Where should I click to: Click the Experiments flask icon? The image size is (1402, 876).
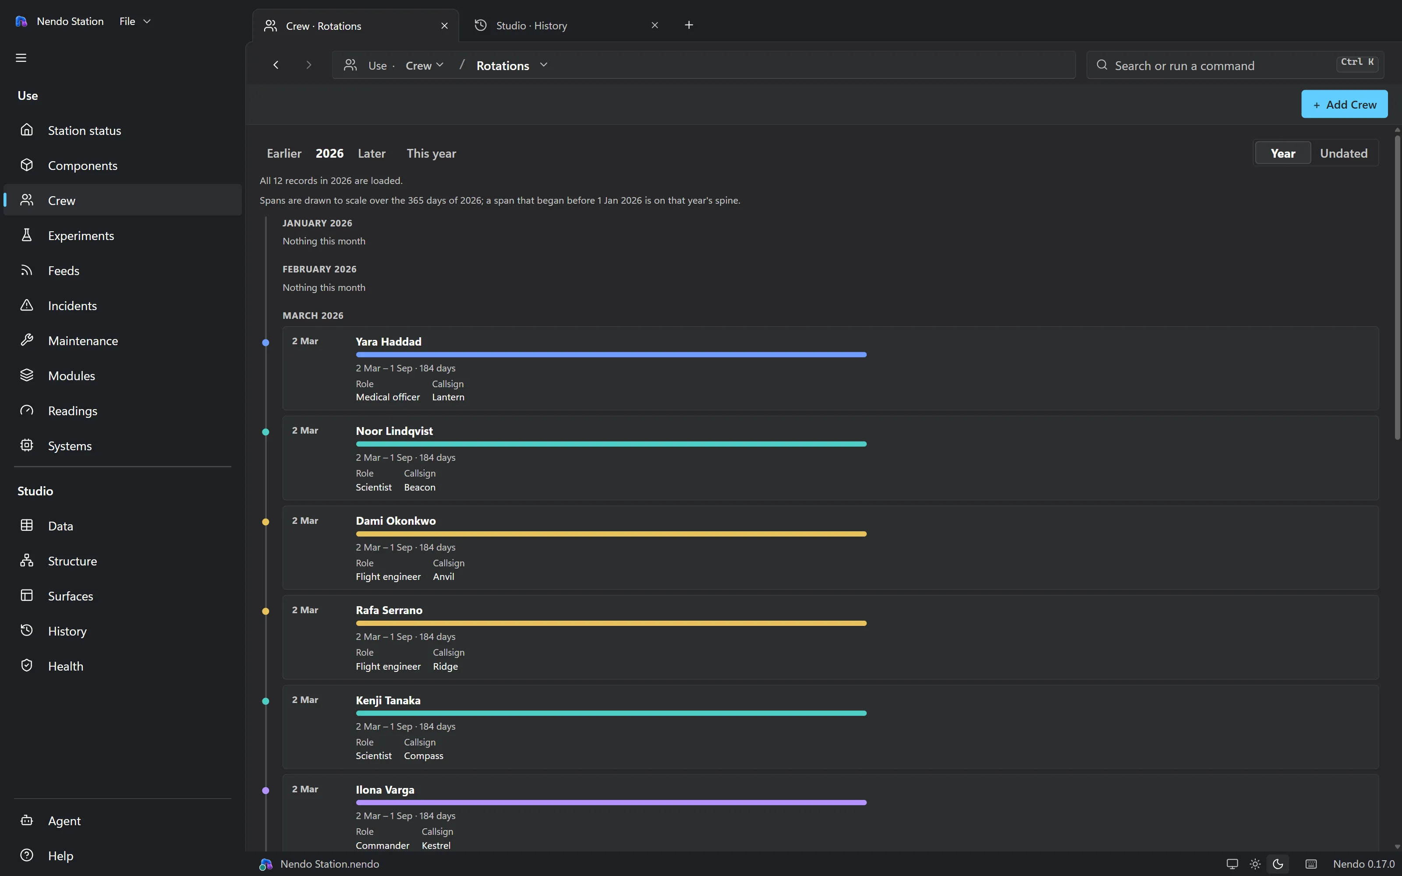coord(27,235)
